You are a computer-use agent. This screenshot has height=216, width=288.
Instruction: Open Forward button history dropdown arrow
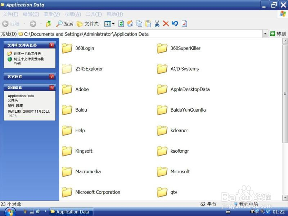tap(41, 24)
